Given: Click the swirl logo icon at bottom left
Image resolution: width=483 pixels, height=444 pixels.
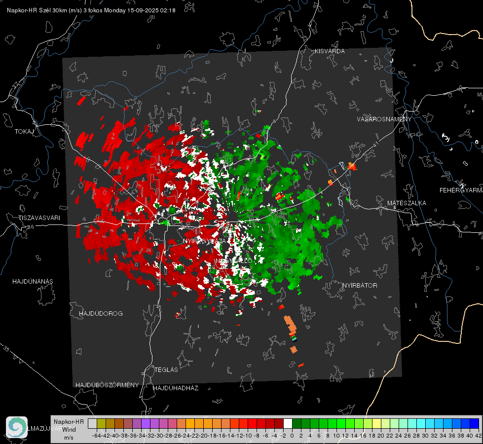Looking at the screenshot, I should 17,427.
